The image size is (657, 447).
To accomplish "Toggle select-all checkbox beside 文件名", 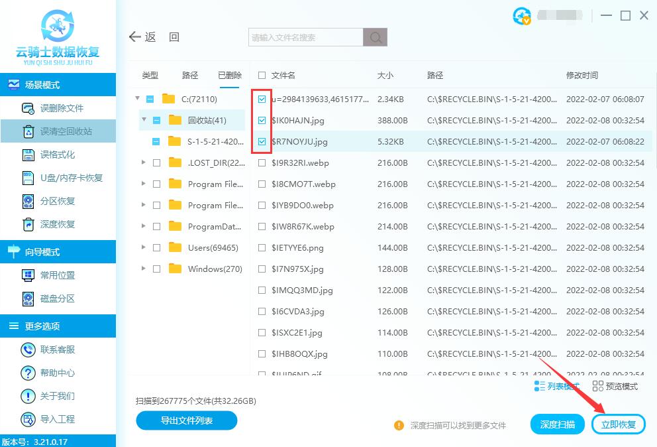I will 262,75.
